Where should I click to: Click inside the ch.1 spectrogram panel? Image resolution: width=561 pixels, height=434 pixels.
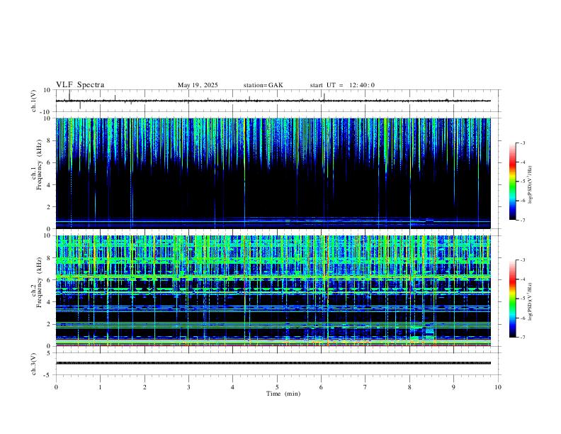[273, 173]
